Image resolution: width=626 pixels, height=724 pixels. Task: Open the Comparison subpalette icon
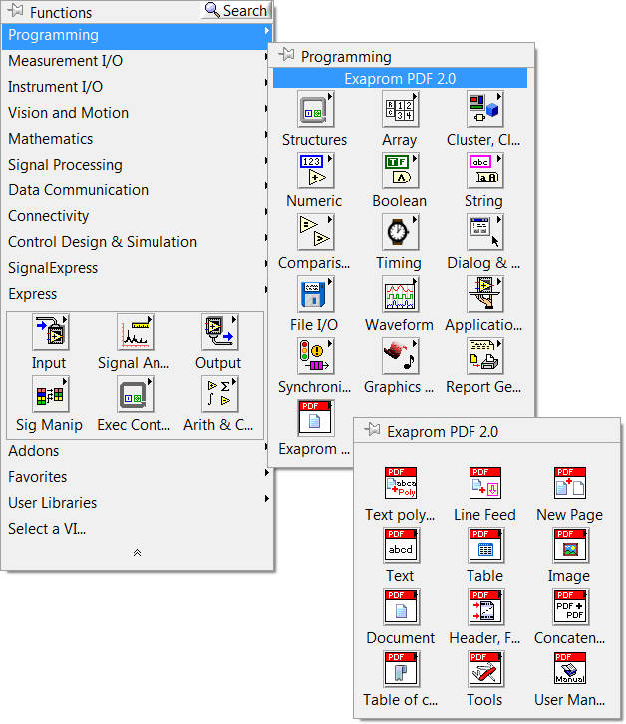tap(315, 232)
